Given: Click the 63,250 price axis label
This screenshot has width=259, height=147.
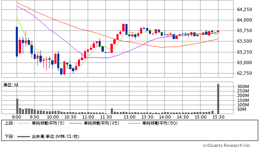Looking at the screenshot, I should (x=244, y=52).
